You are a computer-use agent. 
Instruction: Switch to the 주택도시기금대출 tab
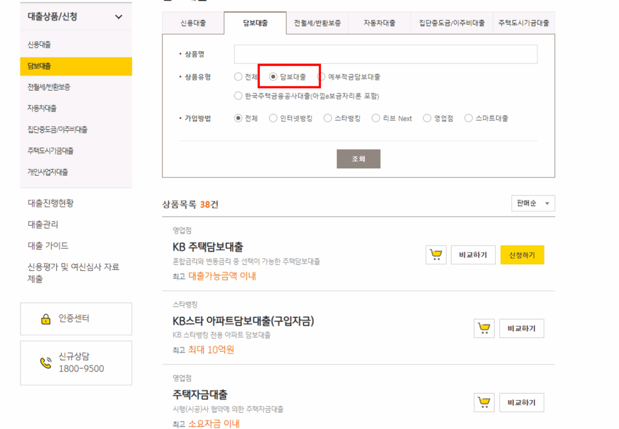(524, 23)
